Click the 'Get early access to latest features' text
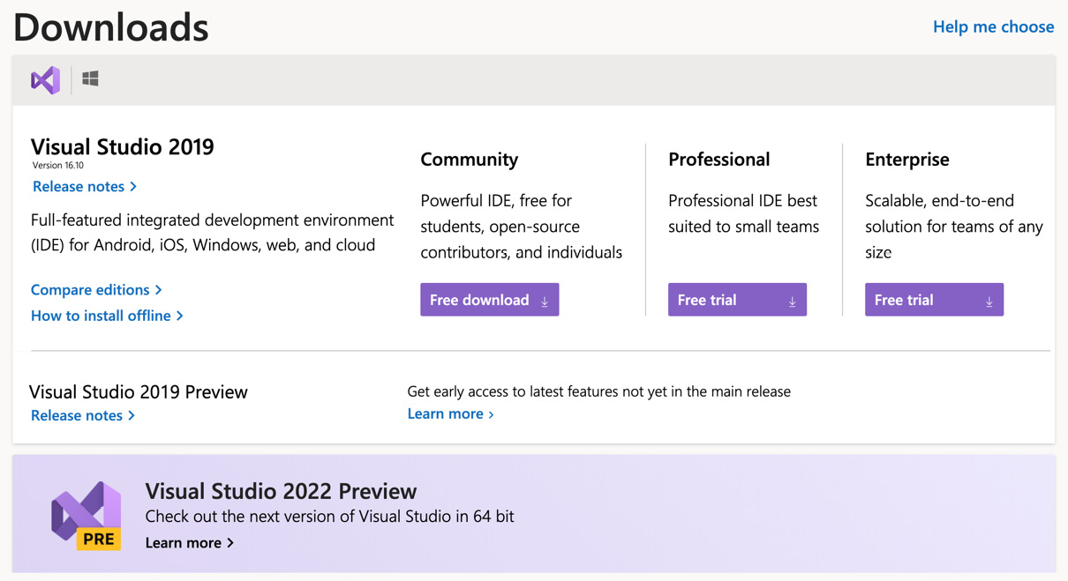 click(598, 391)
